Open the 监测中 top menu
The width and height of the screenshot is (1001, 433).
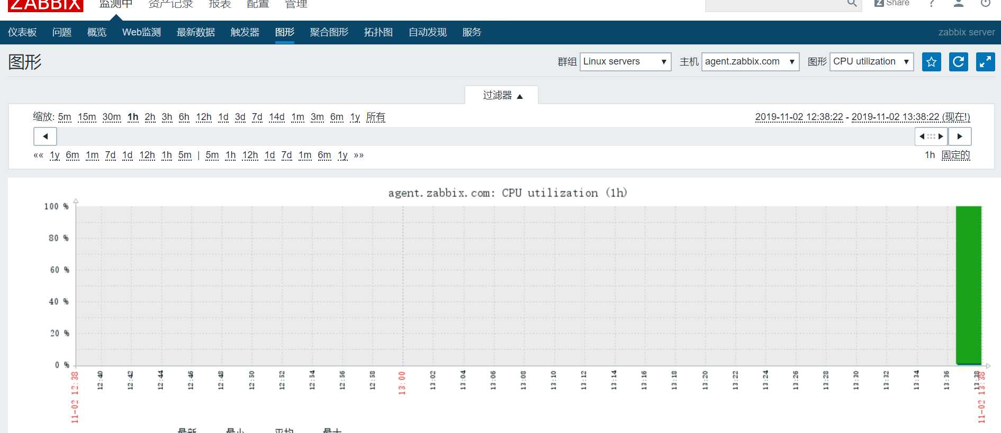116,4
